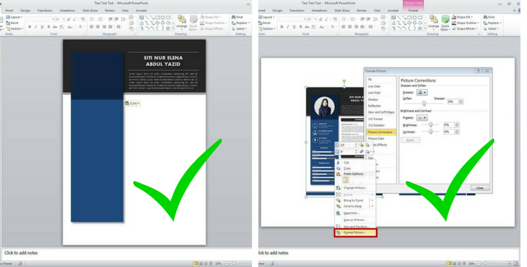The image size is (527, 267).
Task: Open the Arrange dropdown in the left window
Action: click(x=182, y=22)
